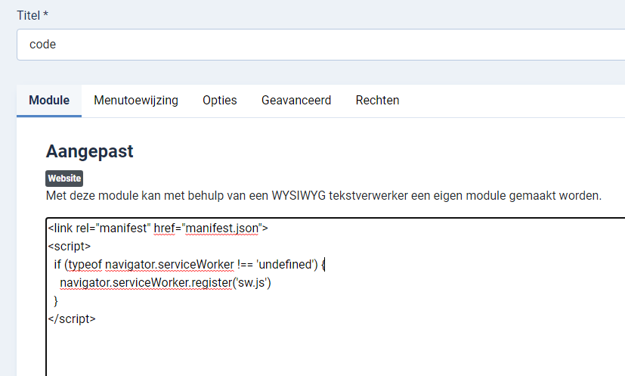Open the Opties tab
This screenshot has height=376, width=625.
[x=220, y=100]
